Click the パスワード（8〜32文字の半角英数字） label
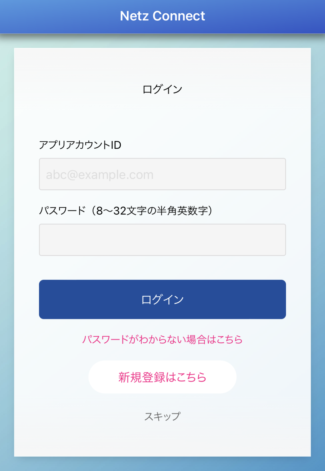This screenshot has height=471, width=325. coord(126,211)
